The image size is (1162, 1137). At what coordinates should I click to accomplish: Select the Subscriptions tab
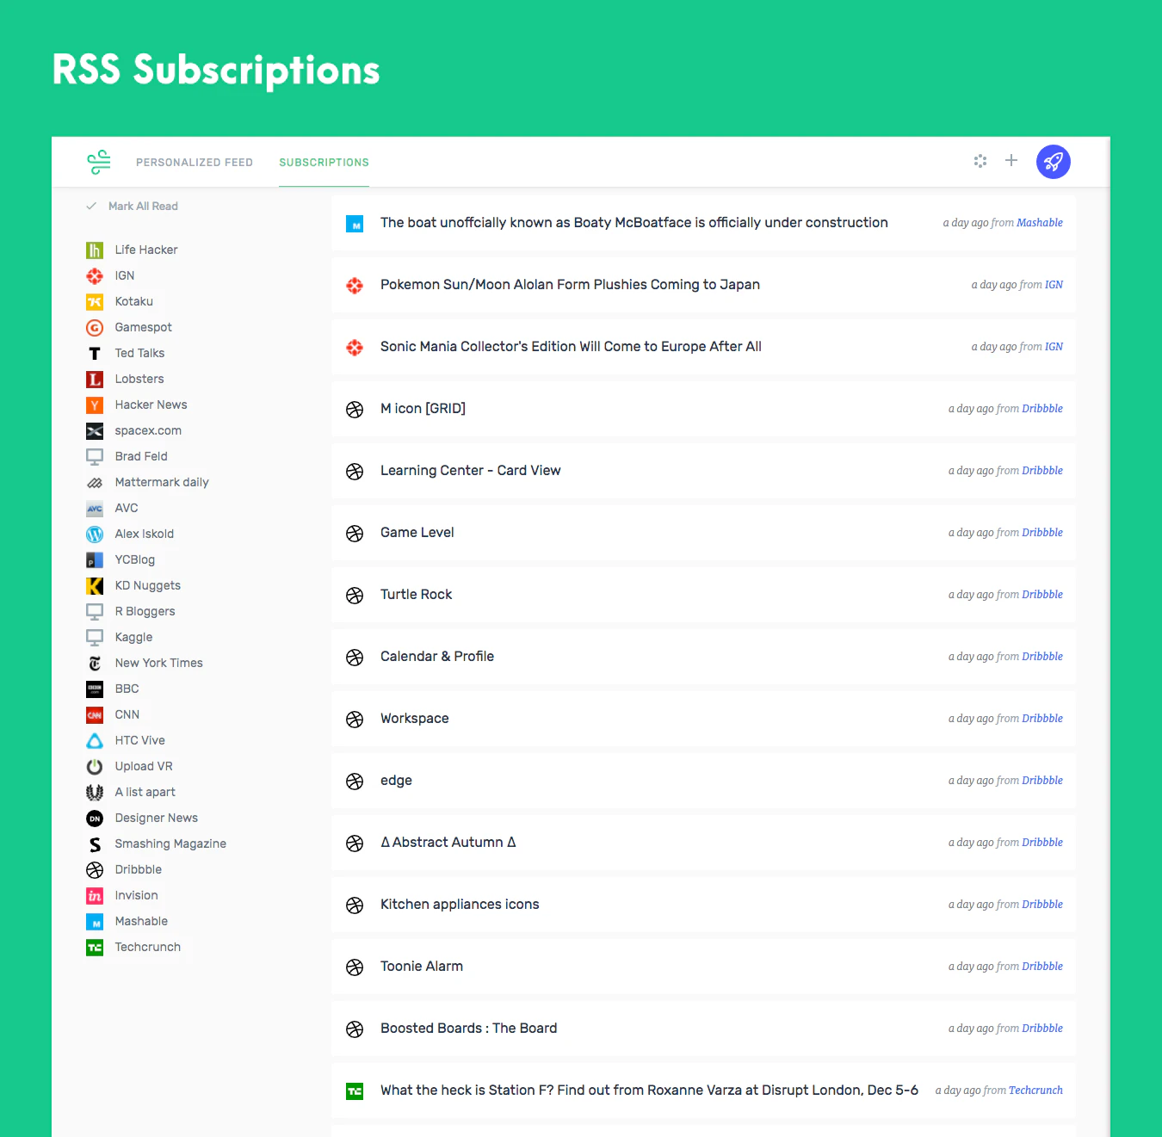click(x=324, y=162)
